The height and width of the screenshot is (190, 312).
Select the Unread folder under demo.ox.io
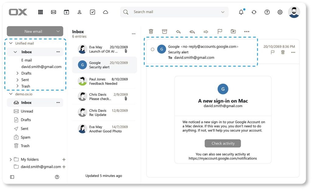point(27,111)
